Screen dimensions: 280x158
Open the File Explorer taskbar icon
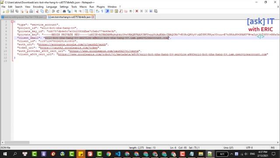201,154
